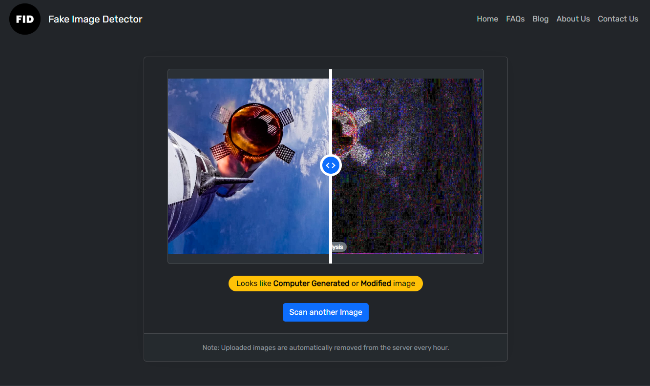Image resolution: width=650 pixels, height=386 pixels.
Task: Click the Computer Generated or Modified result badge
Action: tap(326, 284)
